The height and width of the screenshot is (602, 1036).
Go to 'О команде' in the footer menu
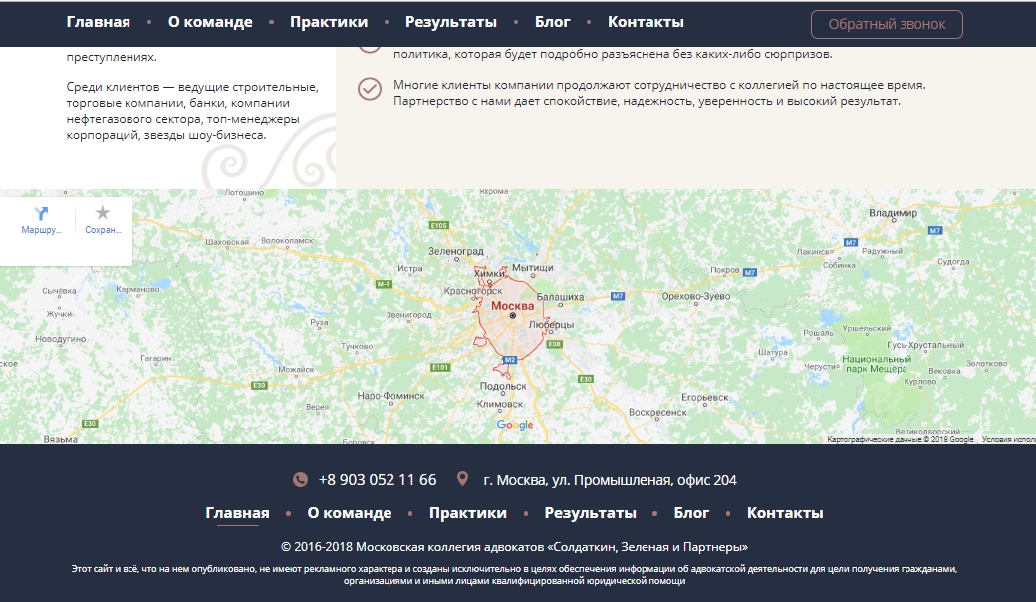(350, 513)
